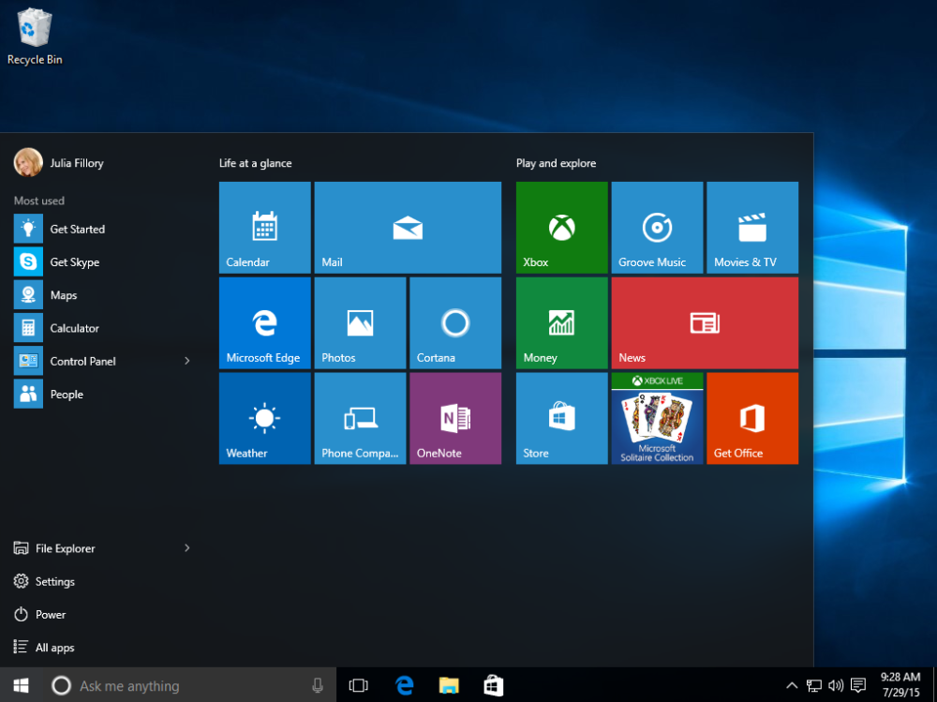Click the volume speaker icon
This screenshot has width=937, height=702.
point(836,685)
